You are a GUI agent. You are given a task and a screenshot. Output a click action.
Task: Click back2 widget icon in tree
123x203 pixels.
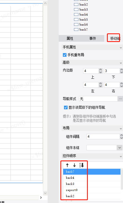(76, 4)
